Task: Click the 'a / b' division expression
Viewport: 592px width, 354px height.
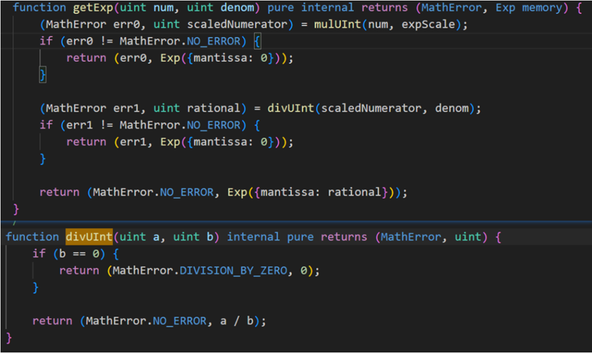Action: tap(237, 321)
